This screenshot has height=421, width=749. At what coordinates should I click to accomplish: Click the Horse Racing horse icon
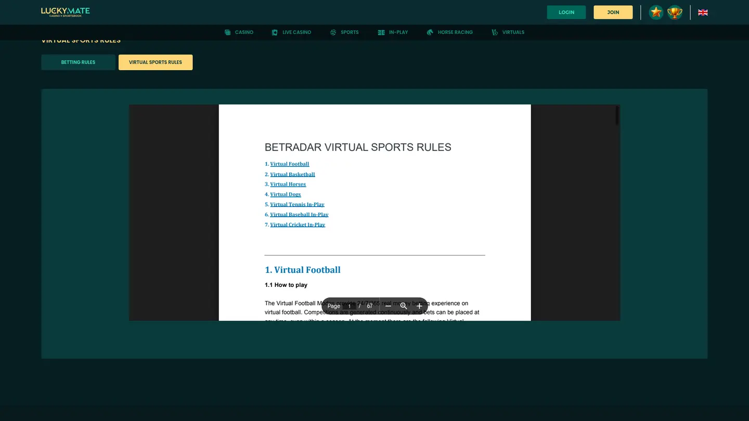[x=430, y=32]
